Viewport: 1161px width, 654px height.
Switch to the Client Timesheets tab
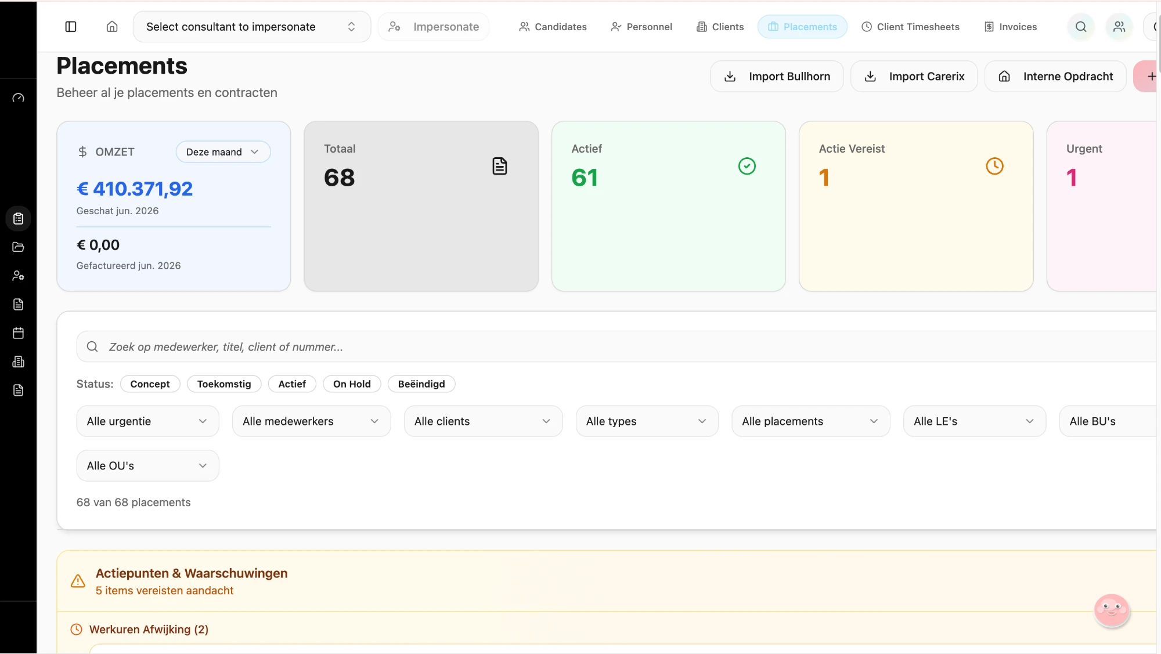(x=910, y=27)
